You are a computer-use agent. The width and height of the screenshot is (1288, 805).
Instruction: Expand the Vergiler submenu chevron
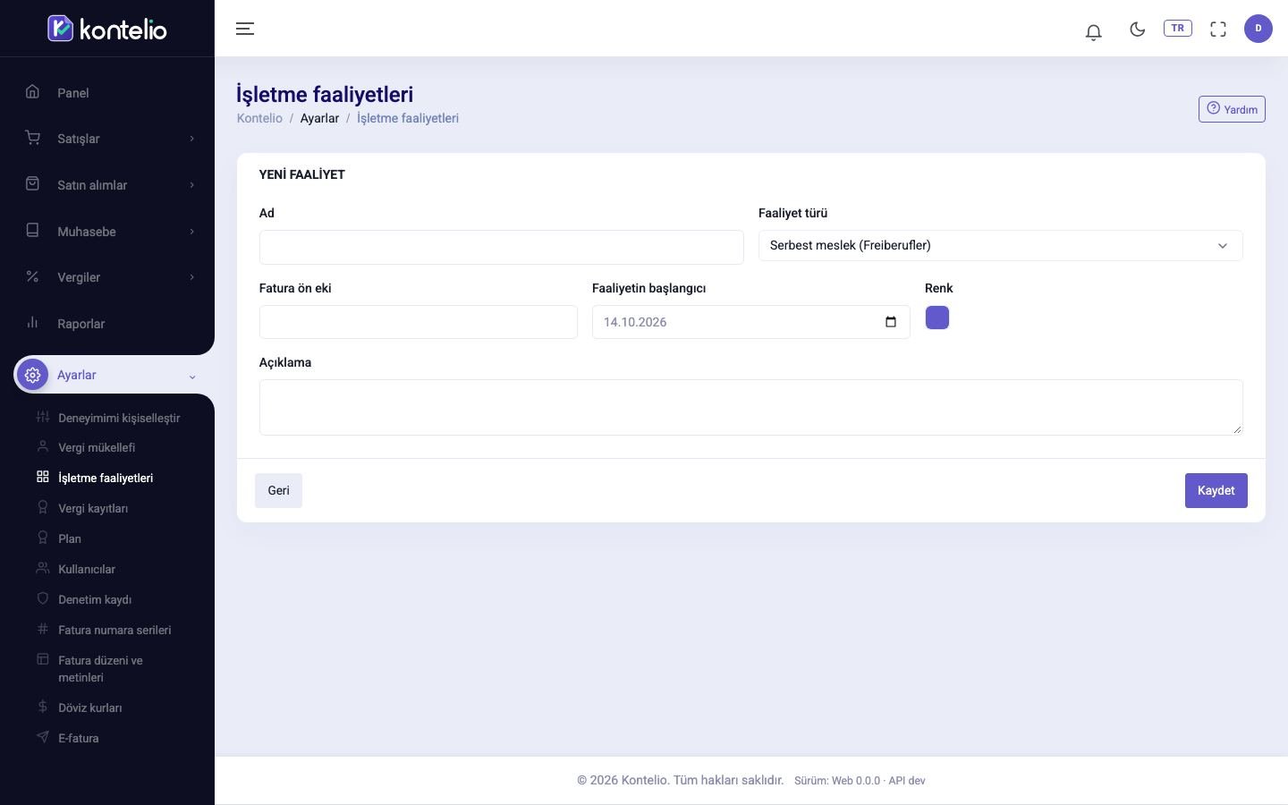pyautogui.click(x=191, y=277)
